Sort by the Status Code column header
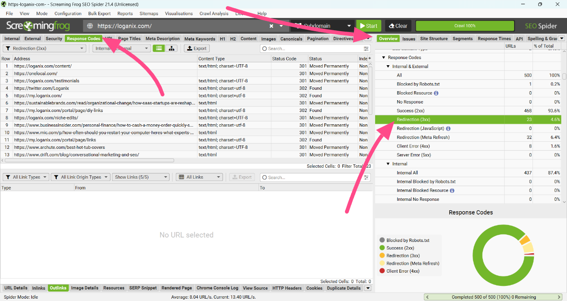Viewport: 567px width, 301px height. pyautogui.click(x=289, y=59)
